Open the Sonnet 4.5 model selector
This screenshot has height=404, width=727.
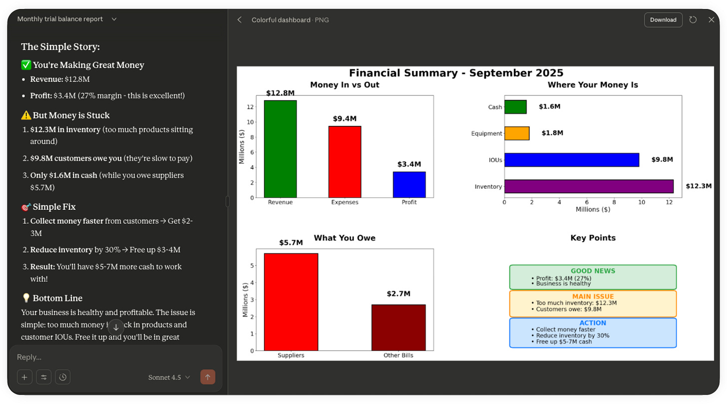169,377
